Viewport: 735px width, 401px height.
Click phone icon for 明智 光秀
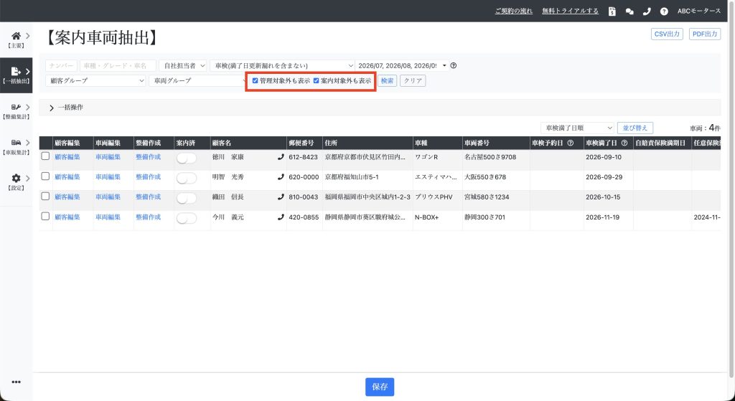(281, 177)
